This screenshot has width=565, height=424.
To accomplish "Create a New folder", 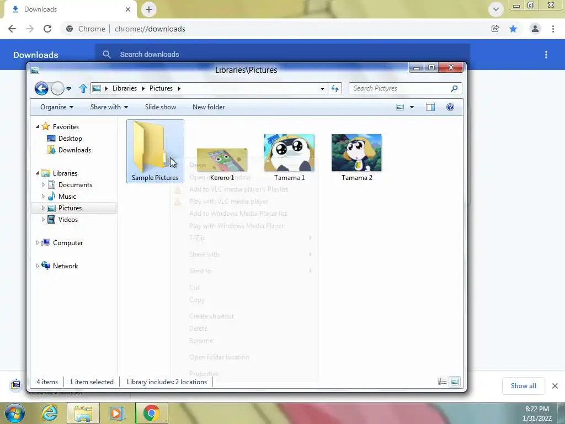I will 208,107.
